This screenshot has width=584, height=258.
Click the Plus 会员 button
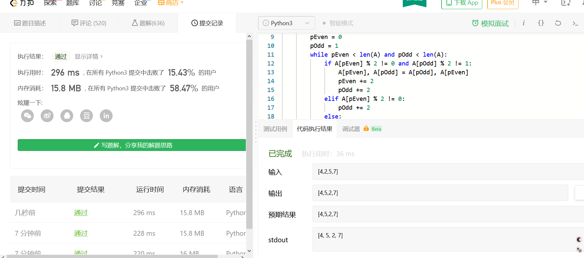pyautogui.click(x=503, y=3)
